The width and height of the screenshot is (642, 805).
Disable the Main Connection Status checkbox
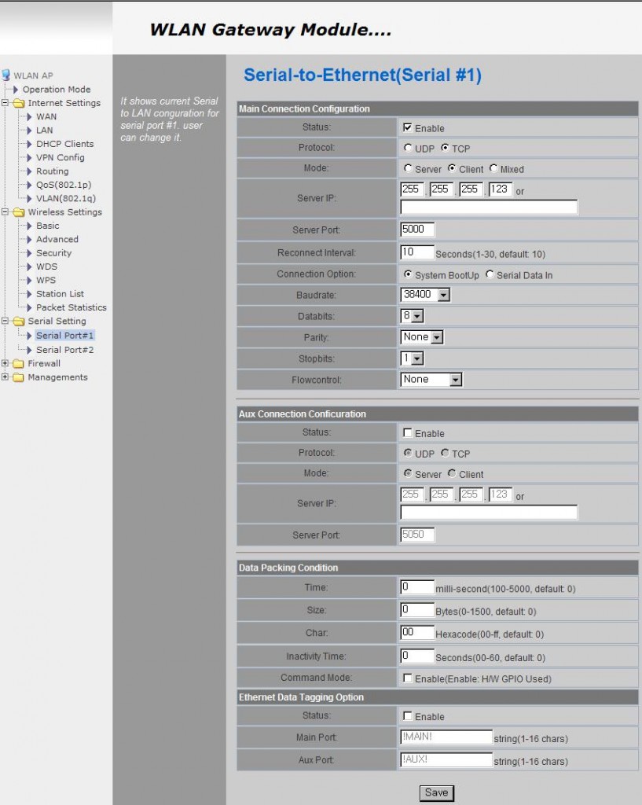[x=408, y=127]
